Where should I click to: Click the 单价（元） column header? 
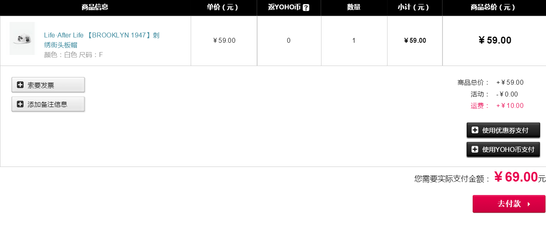coord(222,7)
